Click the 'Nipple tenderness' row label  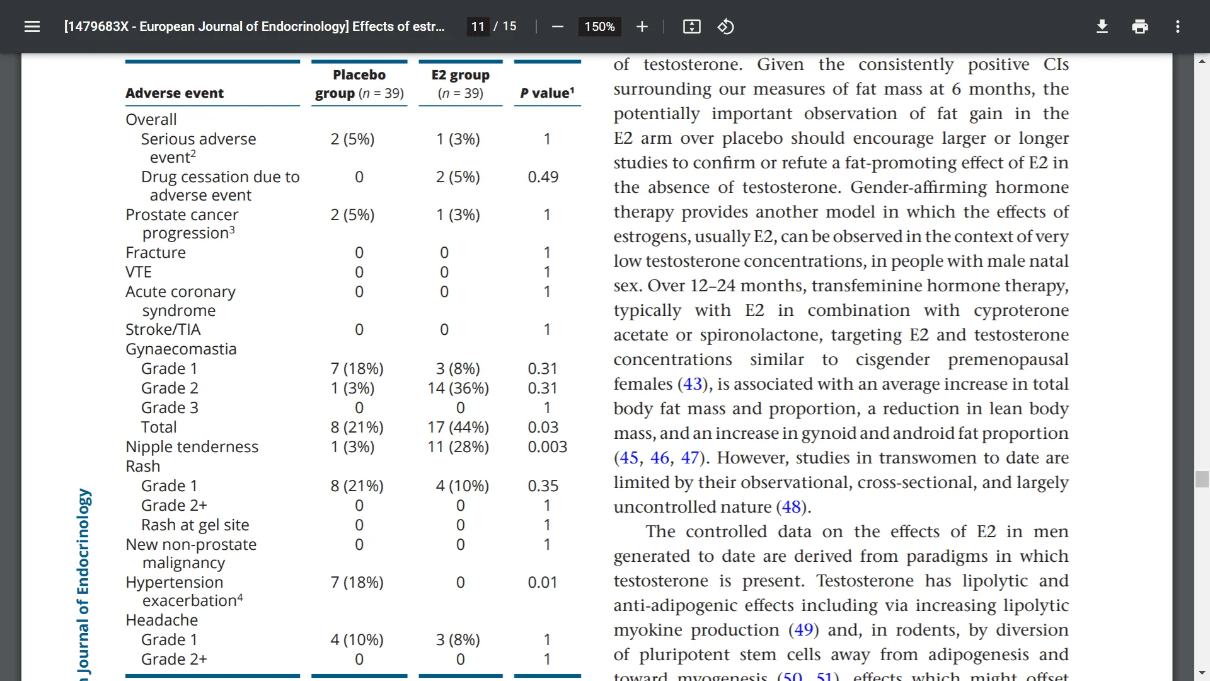[192, 447]
